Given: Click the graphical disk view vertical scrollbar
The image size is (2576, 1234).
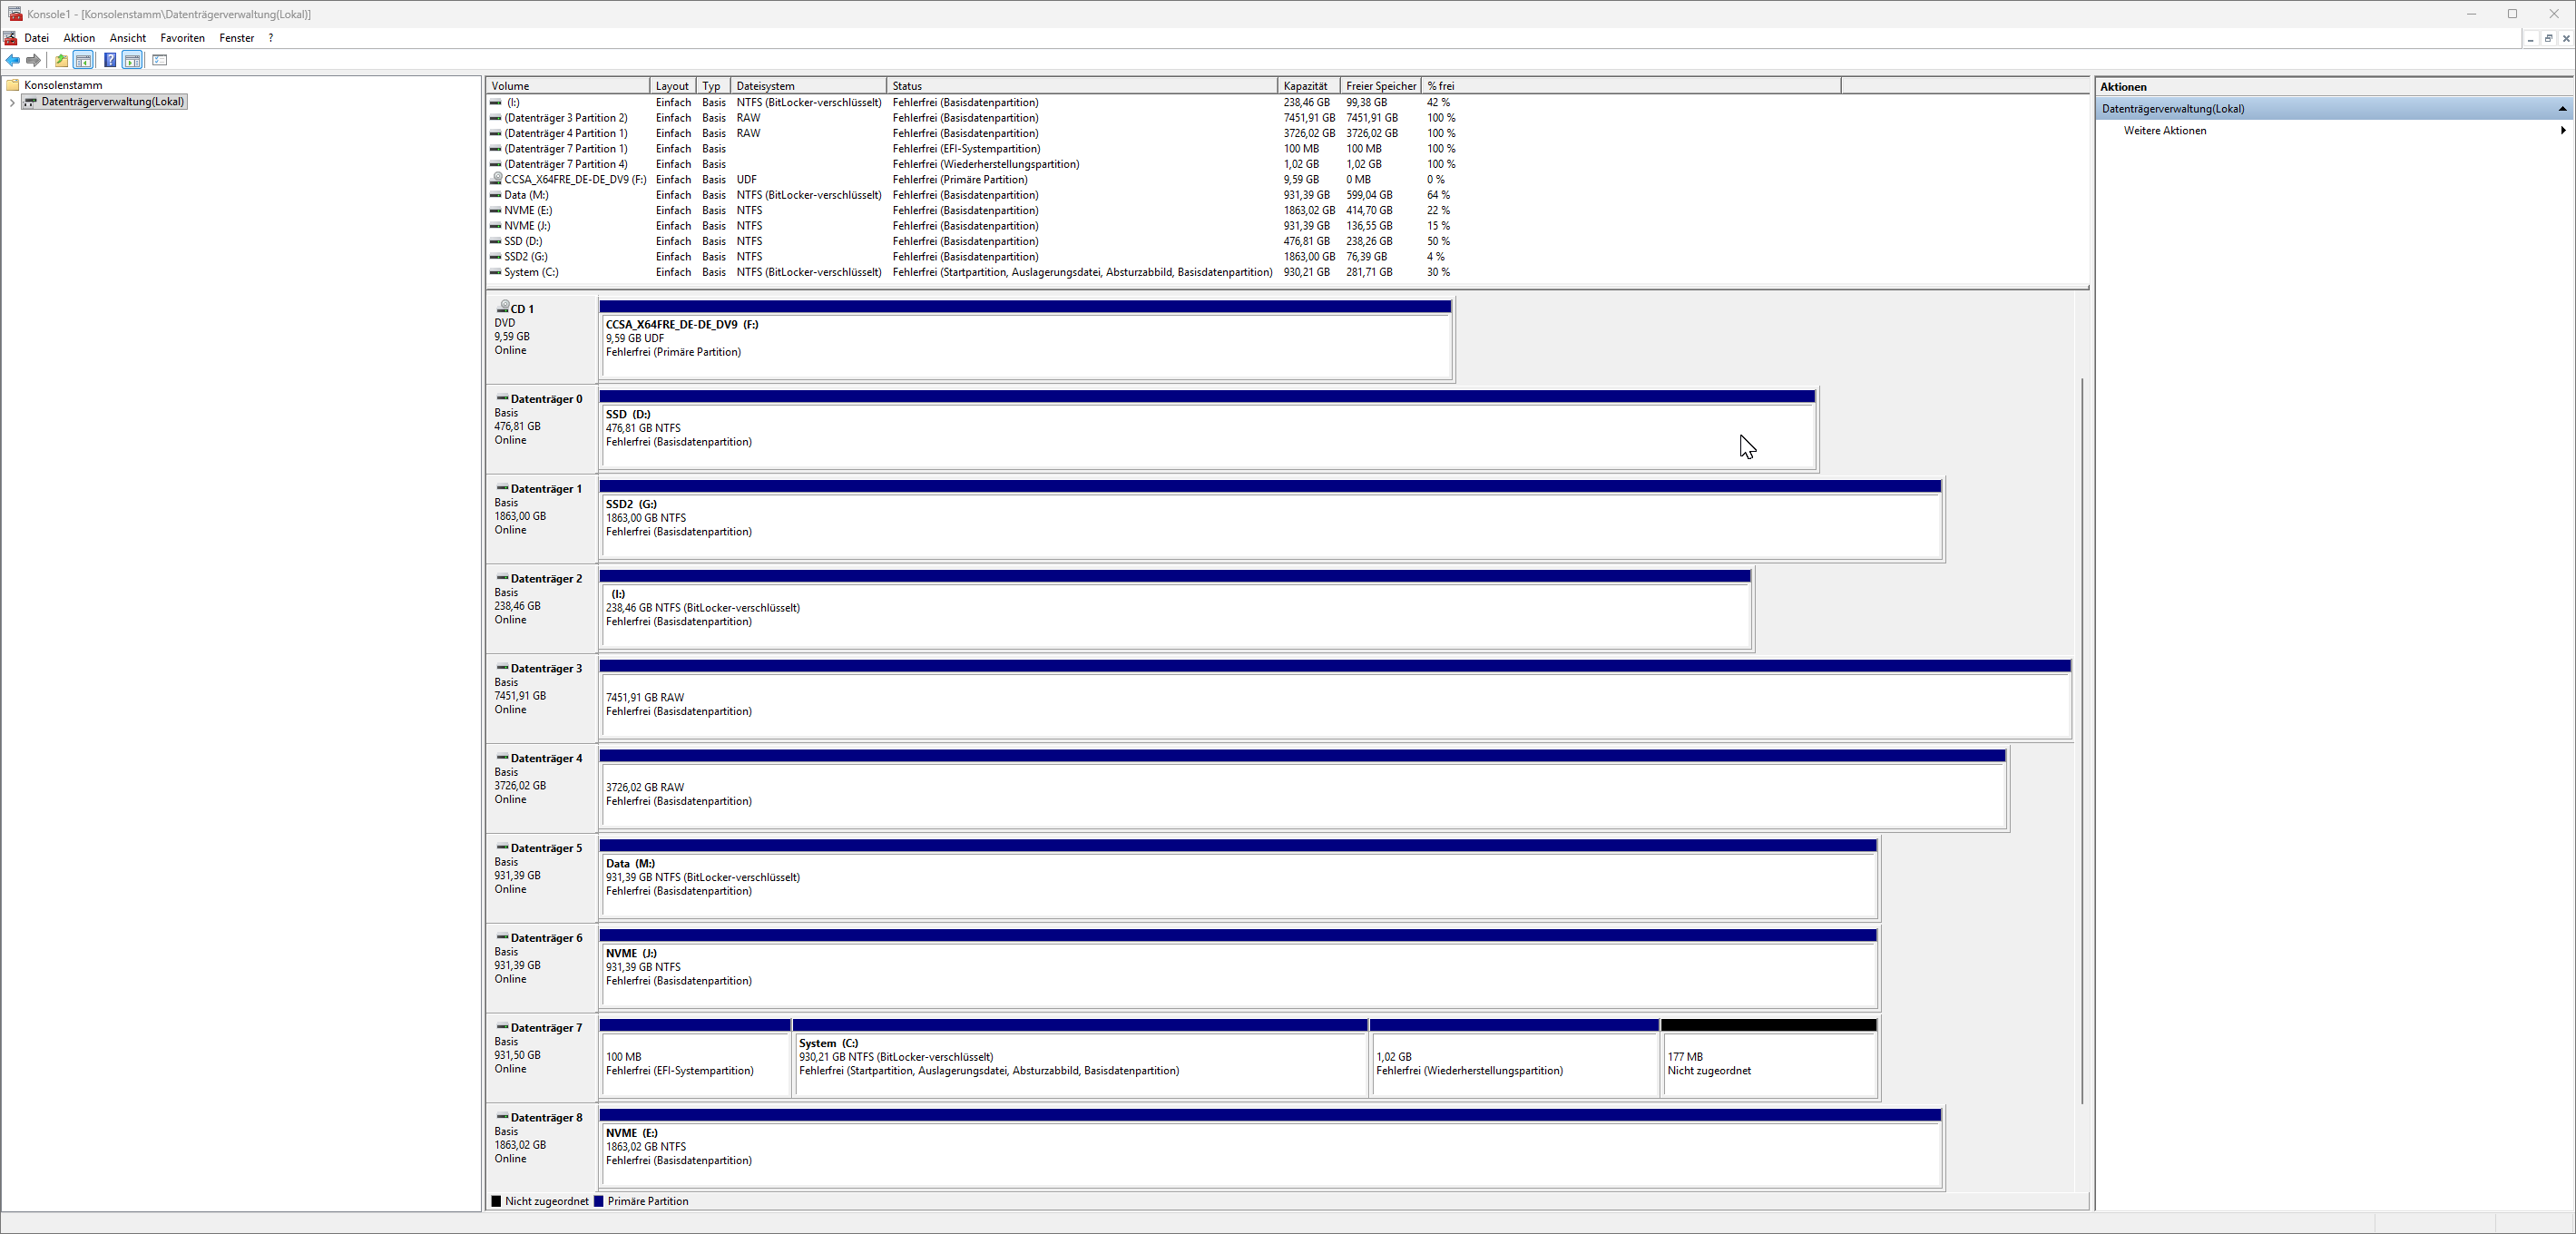Looking at the screenshot, I should (2082, 740).
